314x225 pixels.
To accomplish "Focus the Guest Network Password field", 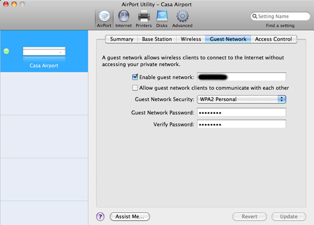I will point(241,112).
